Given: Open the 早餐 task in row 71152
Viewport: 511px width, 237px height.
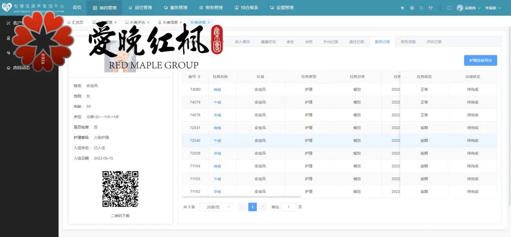Looking at the screenshot, I should [x=217, y=192].
